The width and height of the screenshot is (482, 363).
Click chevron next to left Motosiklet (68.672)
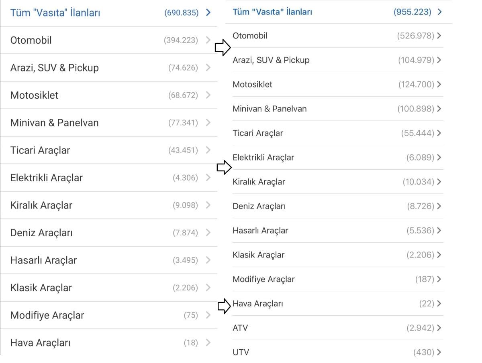(208, 95)
